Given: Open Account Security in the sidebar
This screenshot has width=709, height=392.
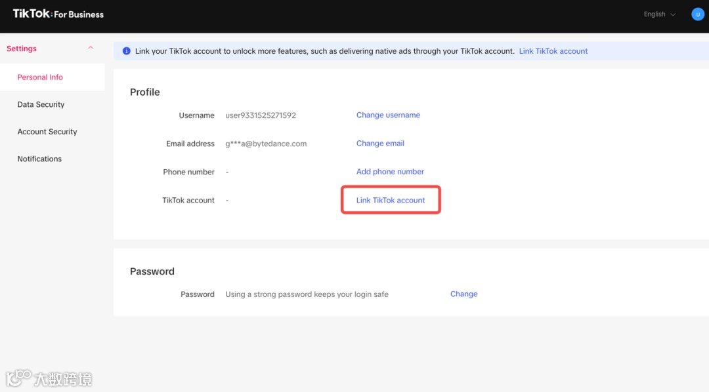Looking at the screenshot, I should (x=47, y=132).
